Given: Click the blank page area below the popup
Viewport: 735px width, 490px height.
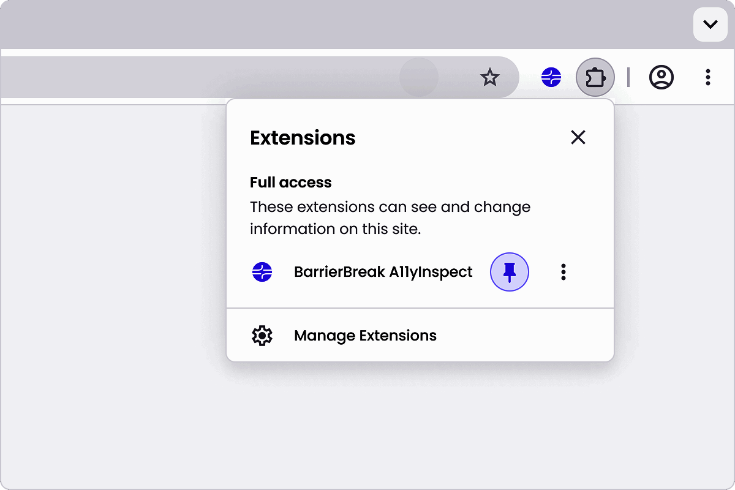Looking at the screenshot, I should 367,429.
